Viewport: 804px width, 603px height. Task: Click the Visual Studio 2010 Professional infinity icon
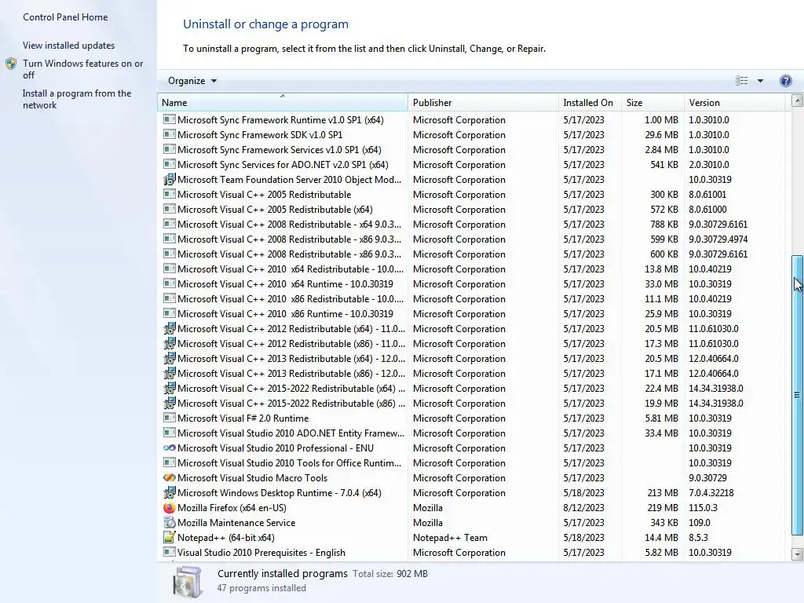click(x=169, y=448)
